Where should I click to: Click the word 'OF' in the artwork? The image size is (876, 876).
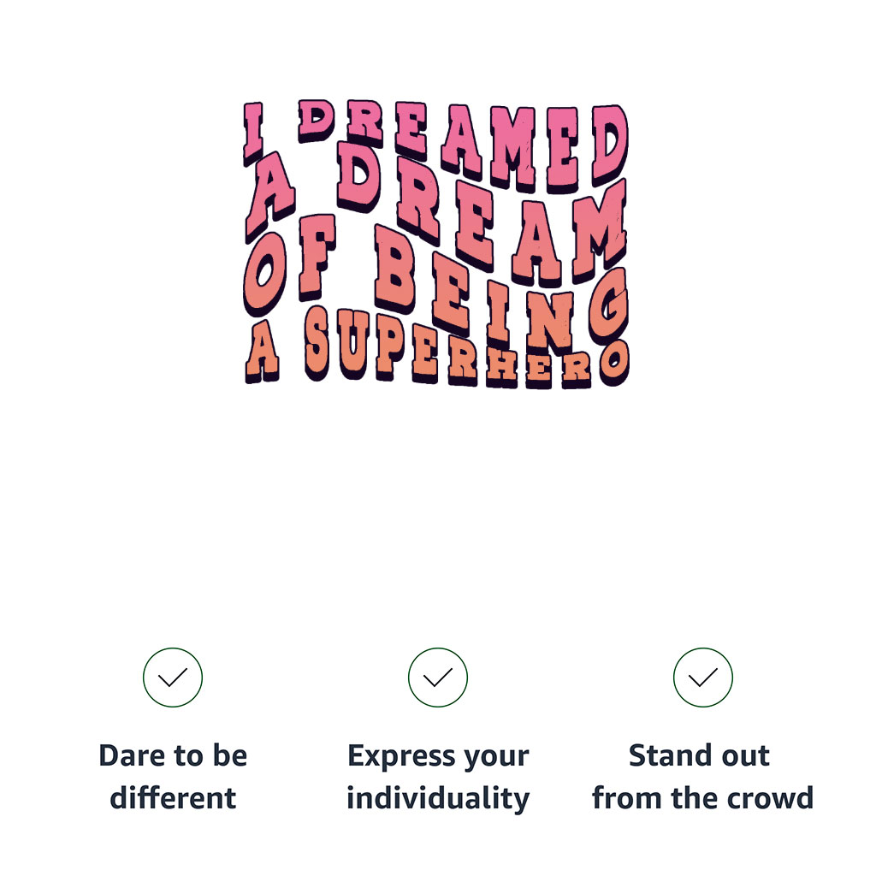point(289,261)
